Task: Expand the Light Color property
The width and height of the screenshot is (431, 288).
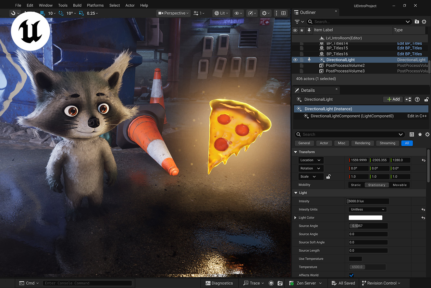Action: coord(295,218)
